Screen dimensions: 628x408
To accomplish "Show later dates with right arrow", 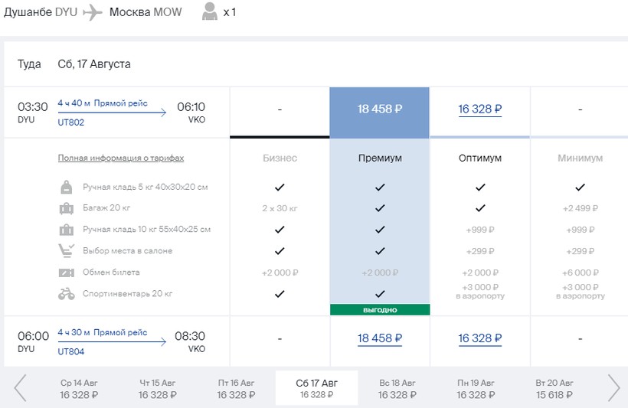I will coord(613,388).
